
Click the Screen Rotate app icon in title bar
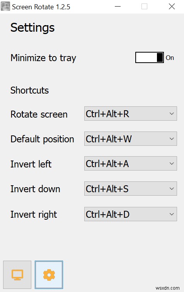click(x=5, y=7)
